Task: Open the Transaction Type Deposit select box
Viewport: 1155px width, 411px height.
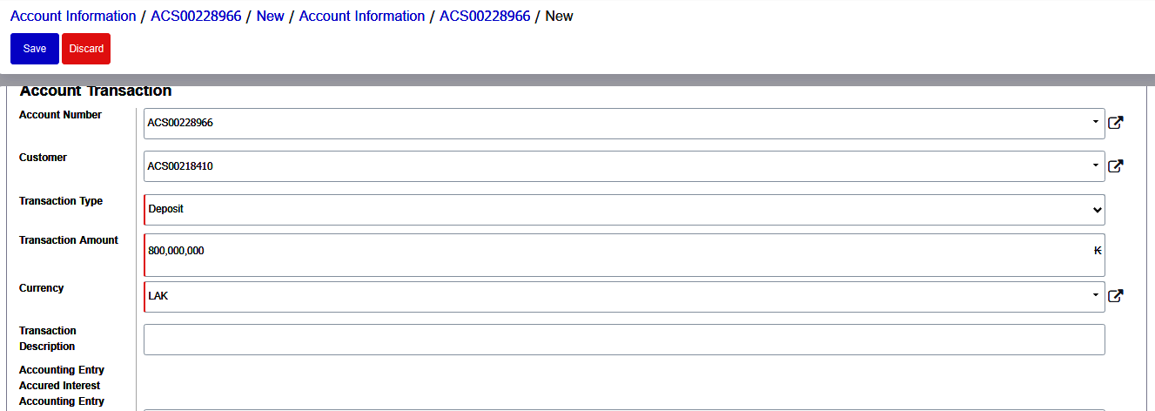Action: (x=623, y=209)
